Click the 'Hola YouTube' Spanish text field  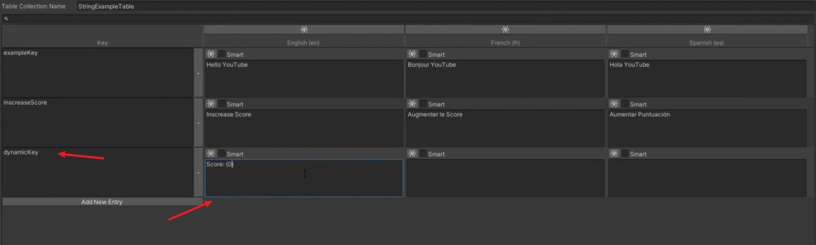pos(707,78)
